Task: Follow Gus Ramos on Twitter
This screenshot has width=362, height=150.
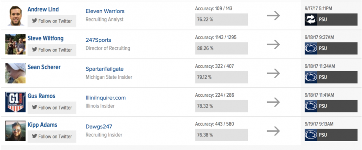Action: click(52, 107)
